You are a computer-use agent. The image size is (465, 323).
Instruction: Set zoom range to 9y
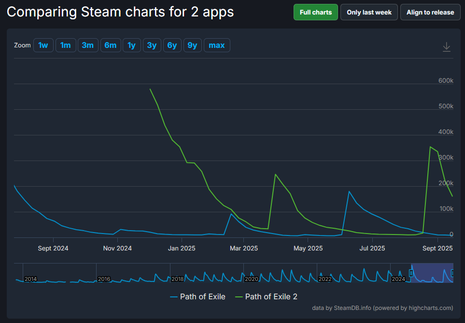coord(193,45)
